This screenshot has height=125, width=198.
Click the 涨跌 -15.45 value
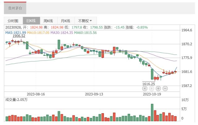pos(119,28)
